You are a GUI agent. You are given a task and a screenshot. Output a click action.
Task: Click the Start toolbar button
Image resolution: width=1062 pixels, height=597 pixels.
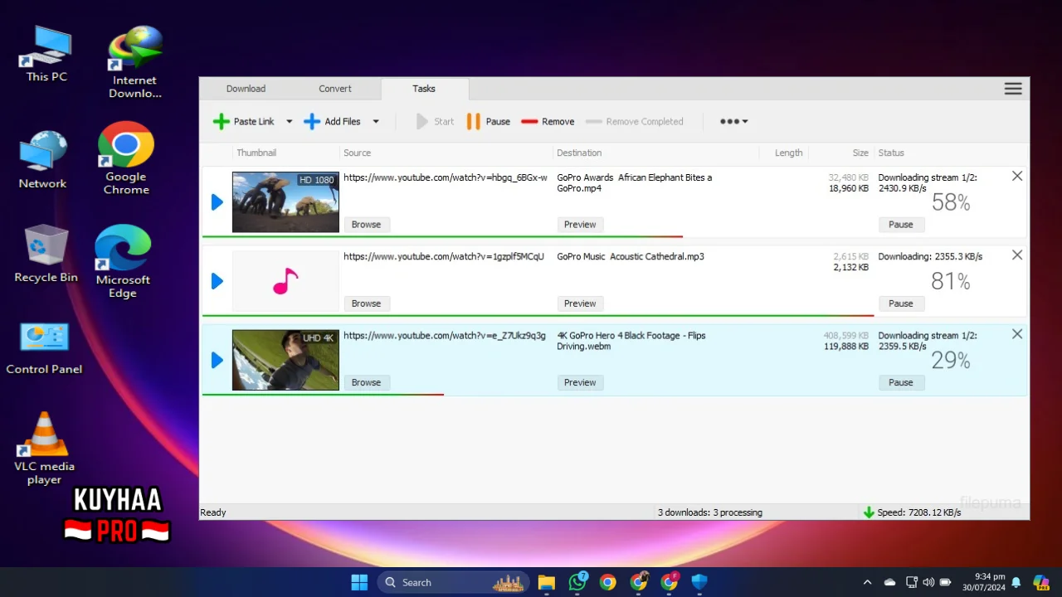point(435,122)
